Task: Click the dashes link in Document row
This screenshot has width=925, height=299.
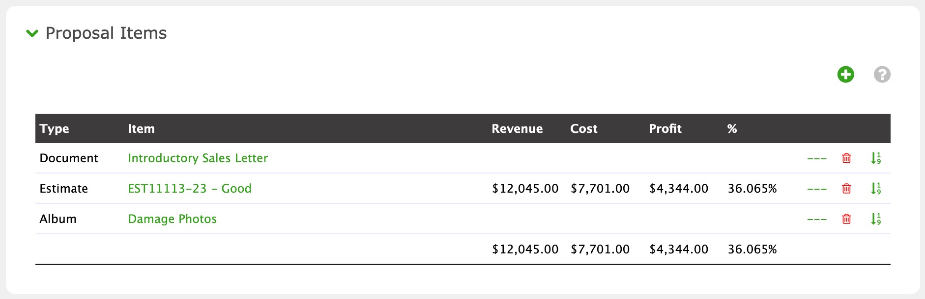Action: click(x=817, y=159)
